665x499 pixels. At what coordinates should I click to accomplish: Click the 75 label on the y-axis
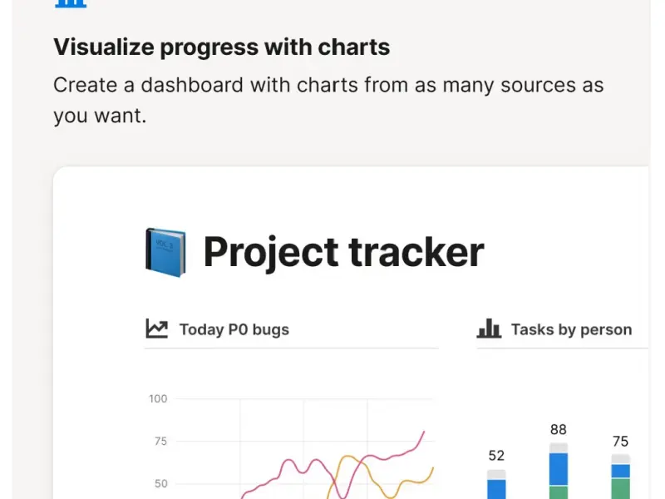click(x=160, y=441)
